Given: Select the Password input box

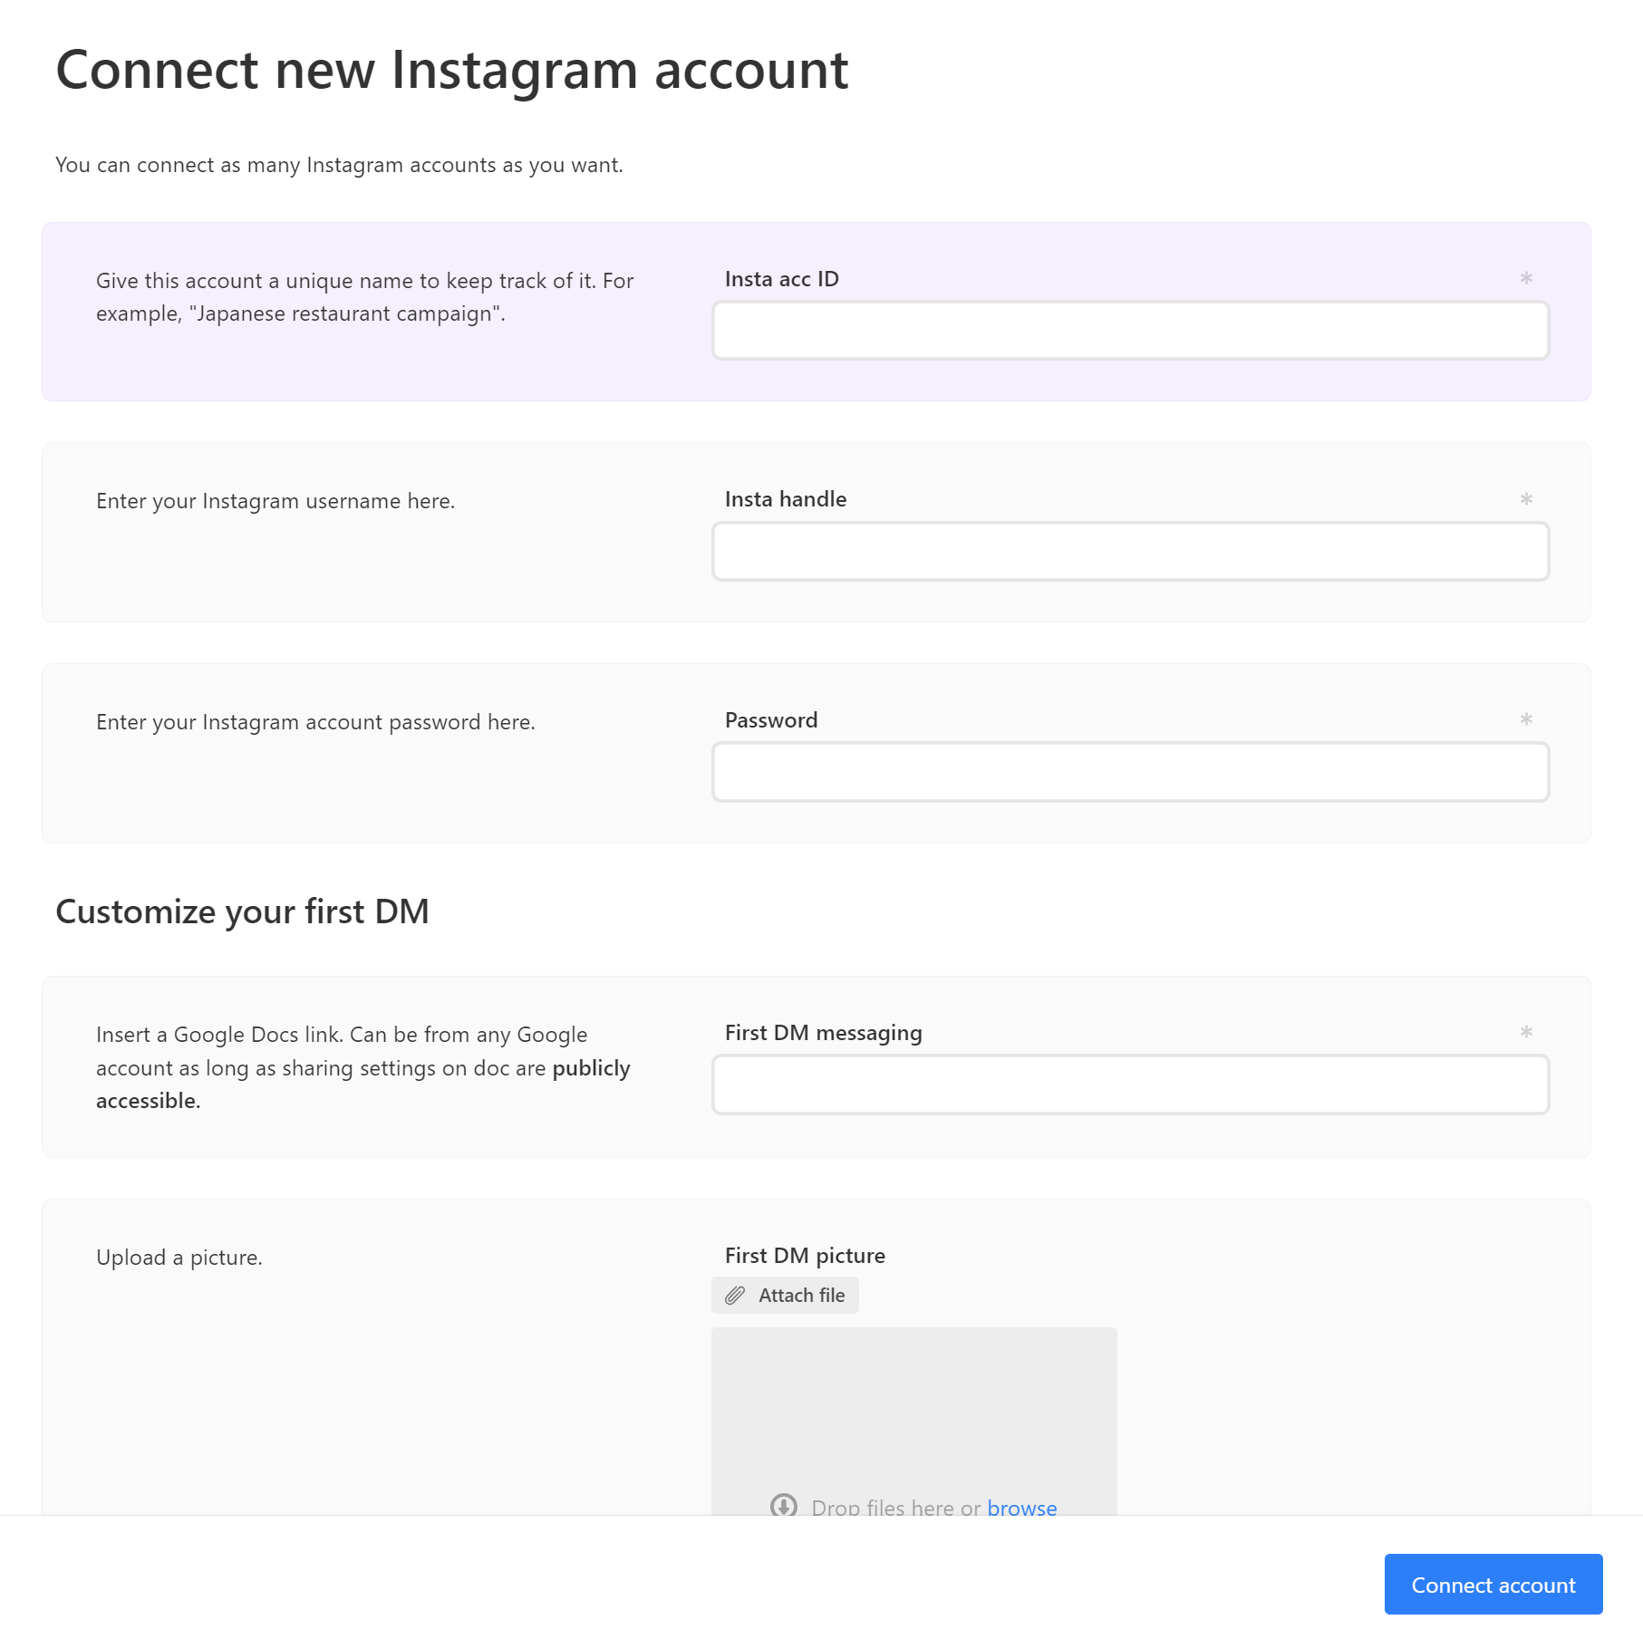Looking at the screenshot, I should (x=1130, y=772).
